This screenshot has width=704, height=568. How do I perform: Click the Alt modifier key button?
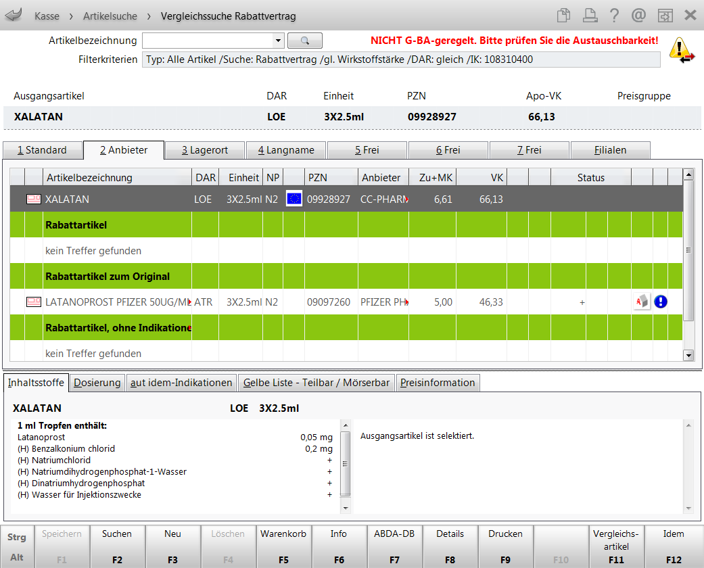17,557
